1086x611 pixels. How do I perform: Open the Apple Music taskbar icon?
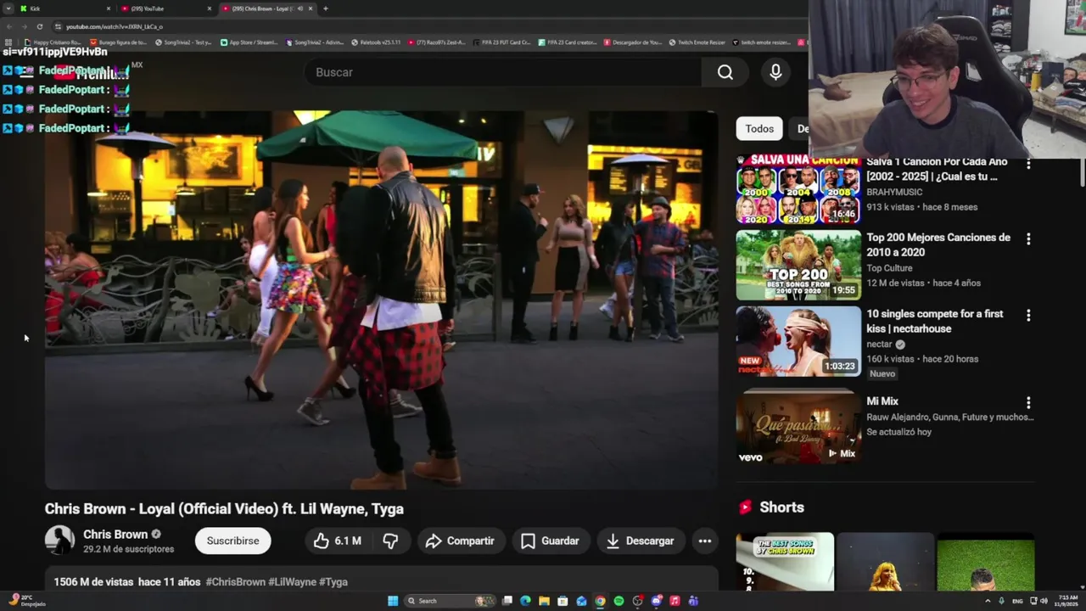(x=675, y=601)
